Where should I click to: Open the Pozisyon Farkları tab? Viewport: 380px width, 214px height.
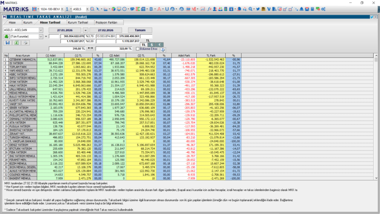point(107,22)
